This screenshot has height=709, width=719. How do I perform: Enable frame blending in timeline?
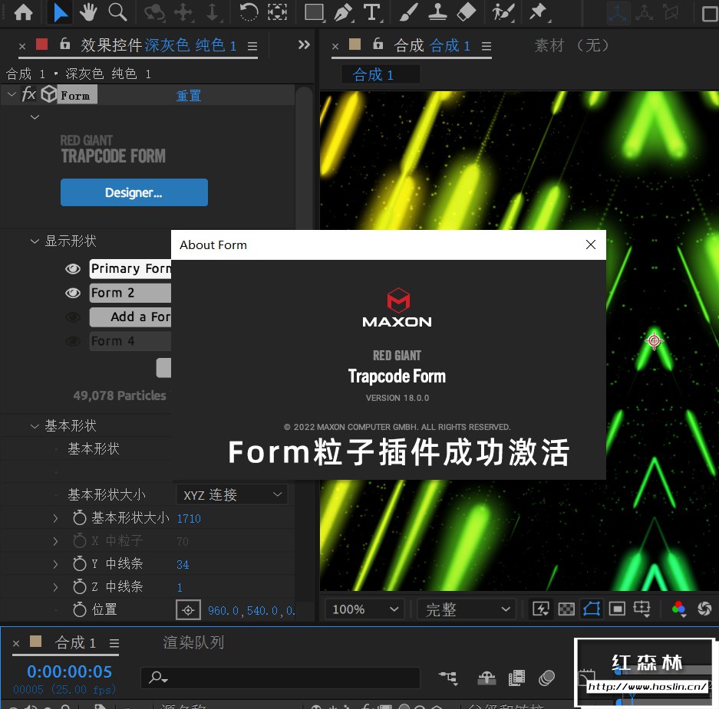[x=516, y=678]
